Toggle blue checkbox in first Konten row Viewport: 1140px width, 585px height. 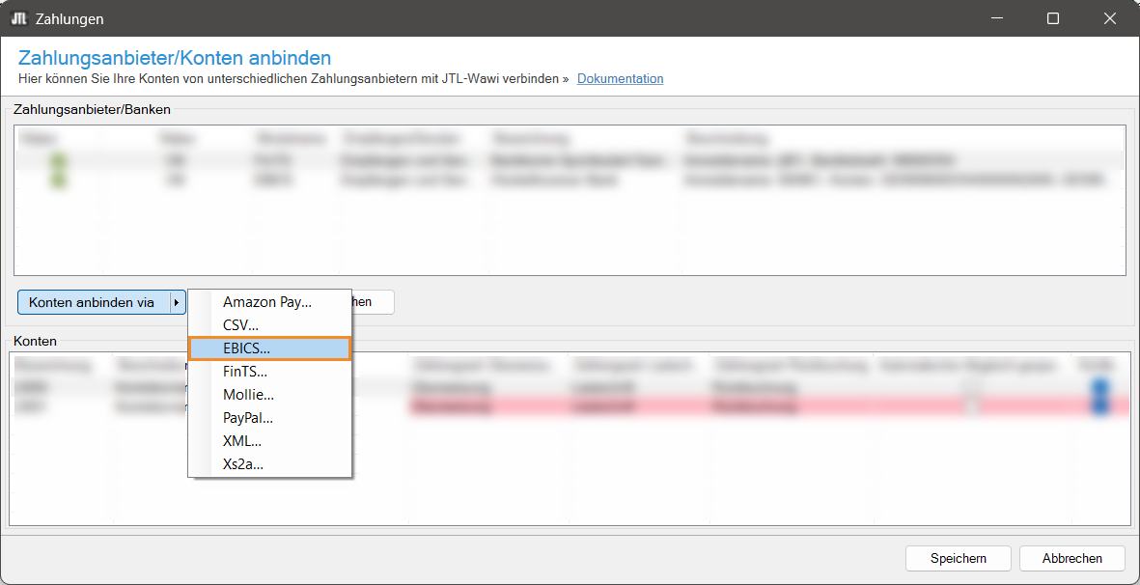1100,388
